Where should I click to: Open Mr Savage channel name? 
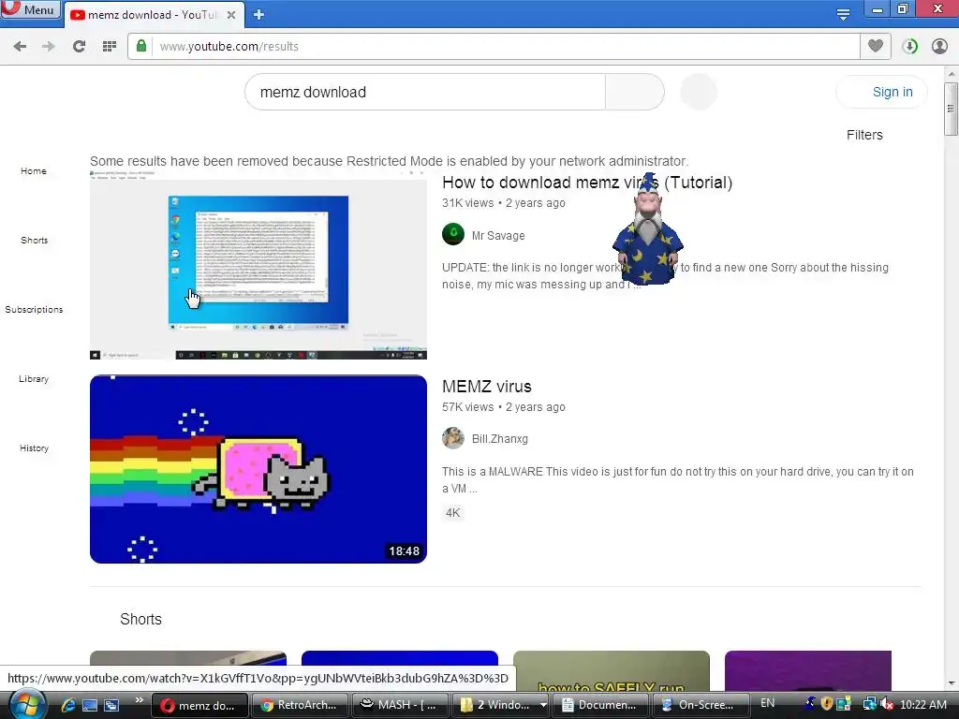pyautogui.click(x=498, y=236)
